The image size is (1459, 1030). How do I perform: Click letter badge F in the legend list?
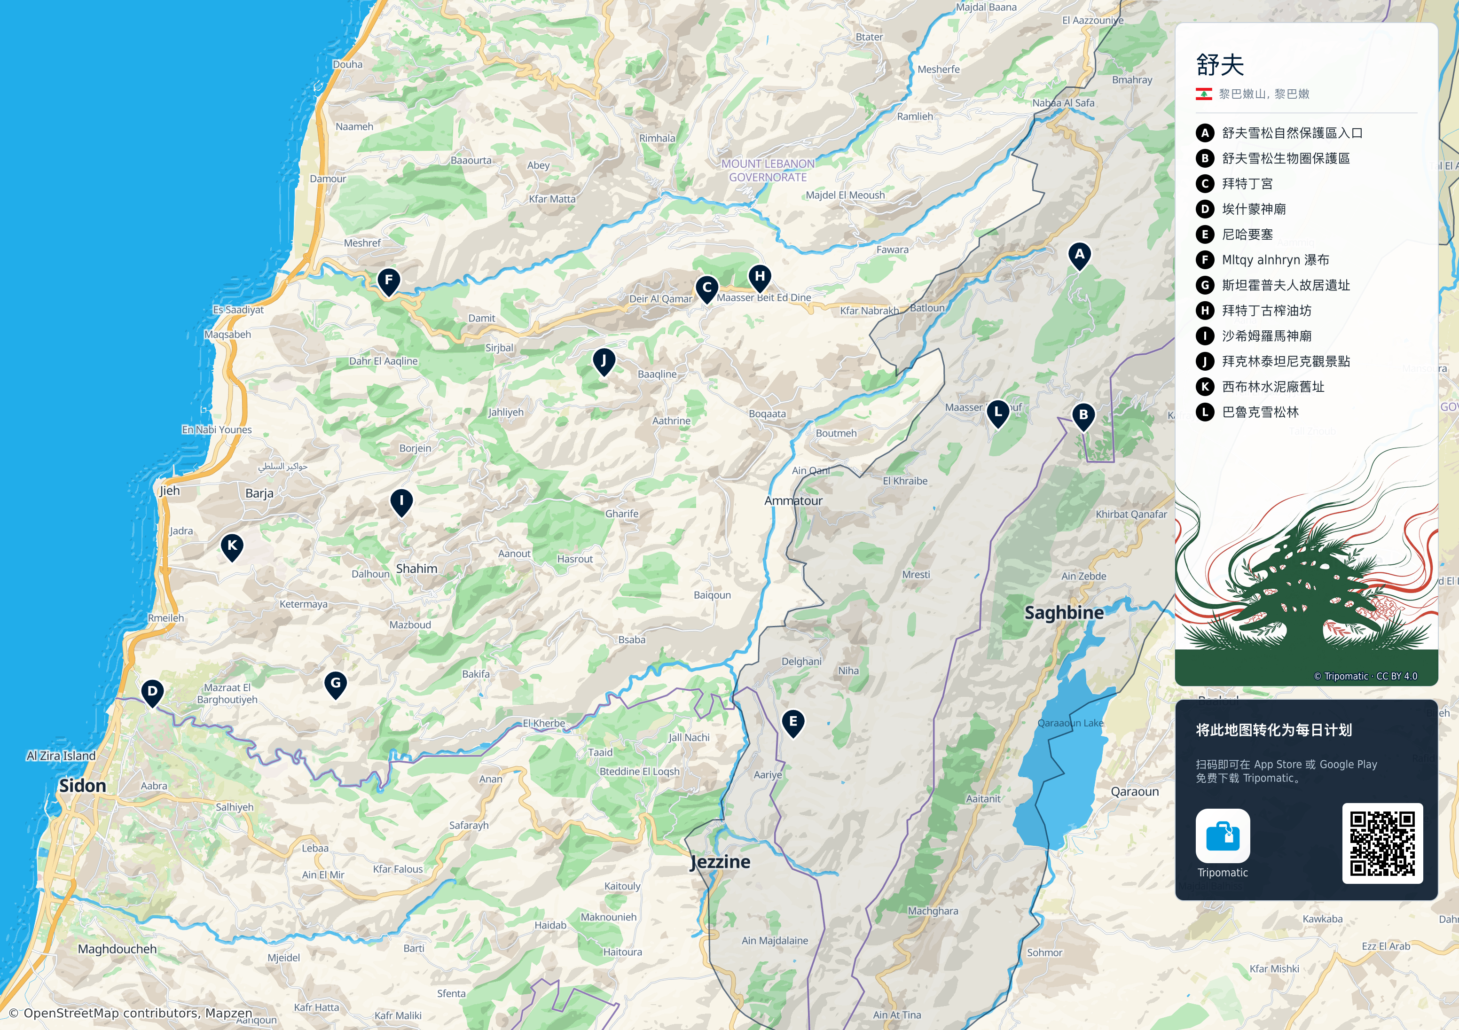point(1205,260)
